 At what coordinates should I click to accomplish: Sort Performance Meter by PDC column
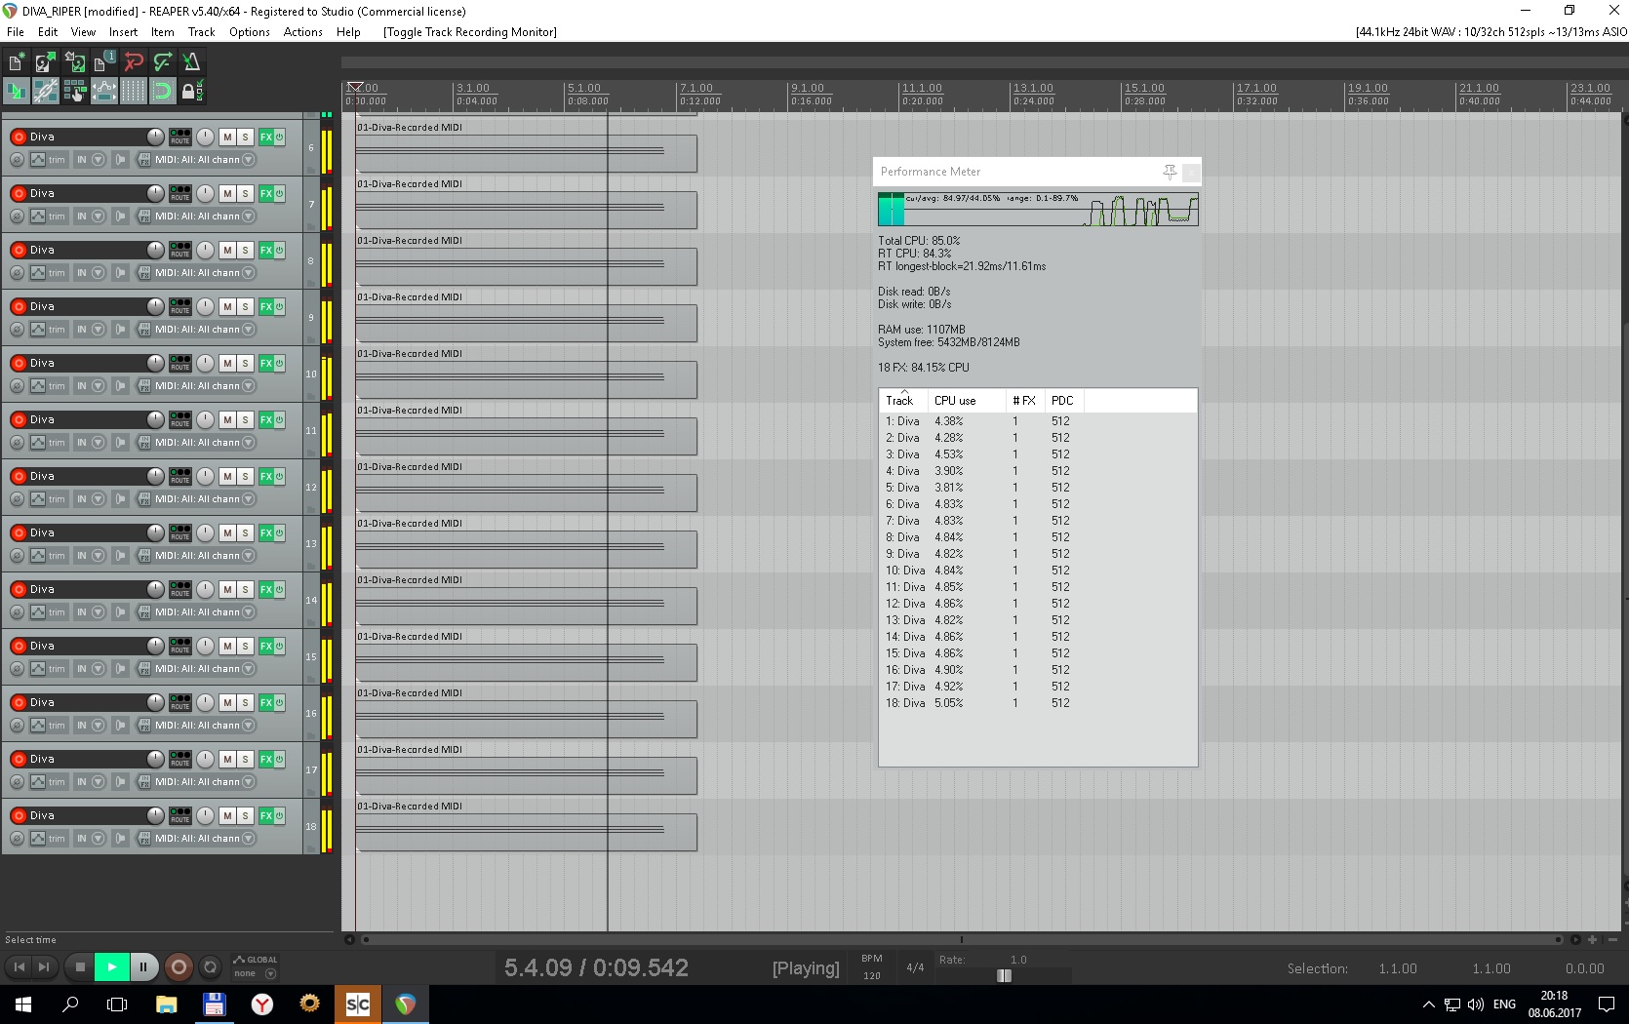1063,401
